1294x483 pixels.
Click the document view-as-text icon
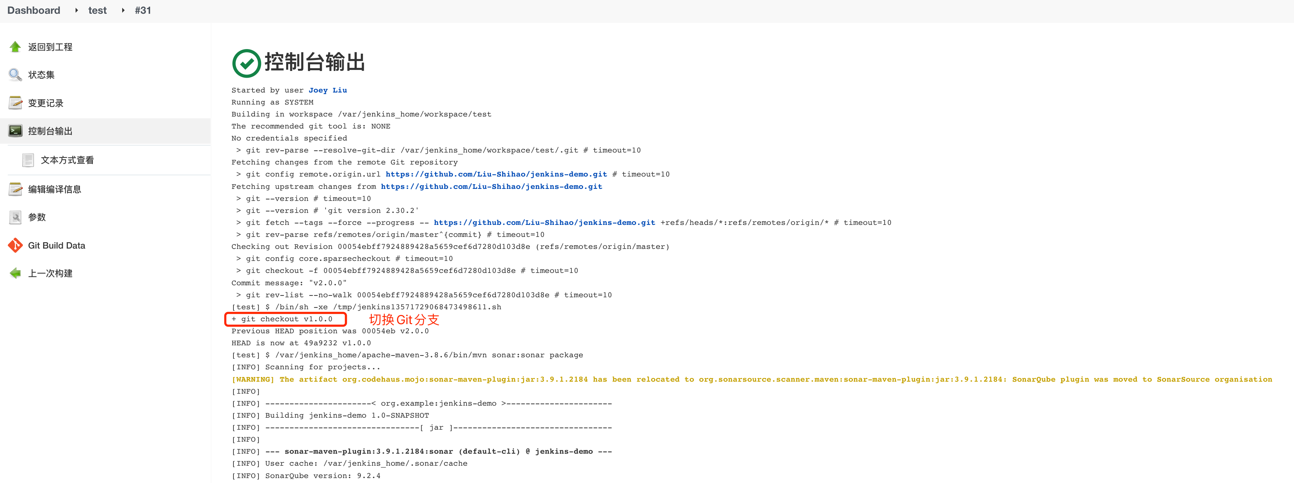(28, 160)
